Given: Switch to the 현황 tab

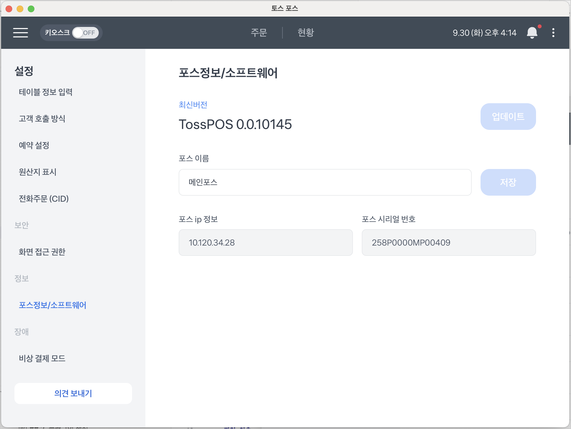Looking at the screenshot, I should 305,32.
